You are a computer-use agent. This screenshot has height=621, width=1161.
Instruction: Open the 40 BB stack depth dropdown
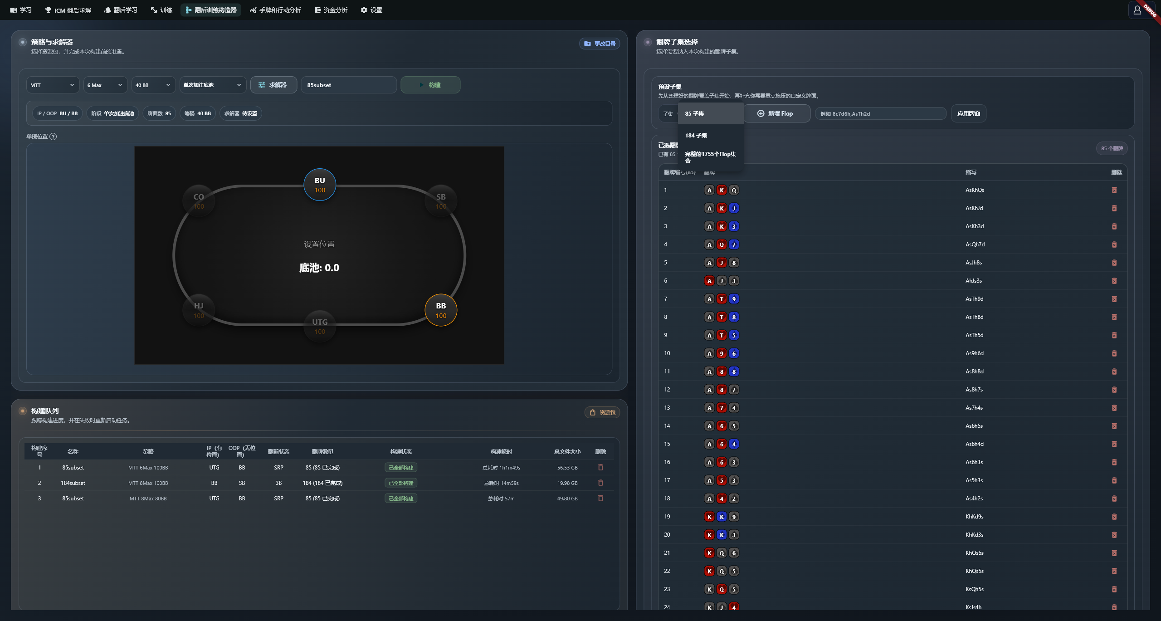[153, 85]
